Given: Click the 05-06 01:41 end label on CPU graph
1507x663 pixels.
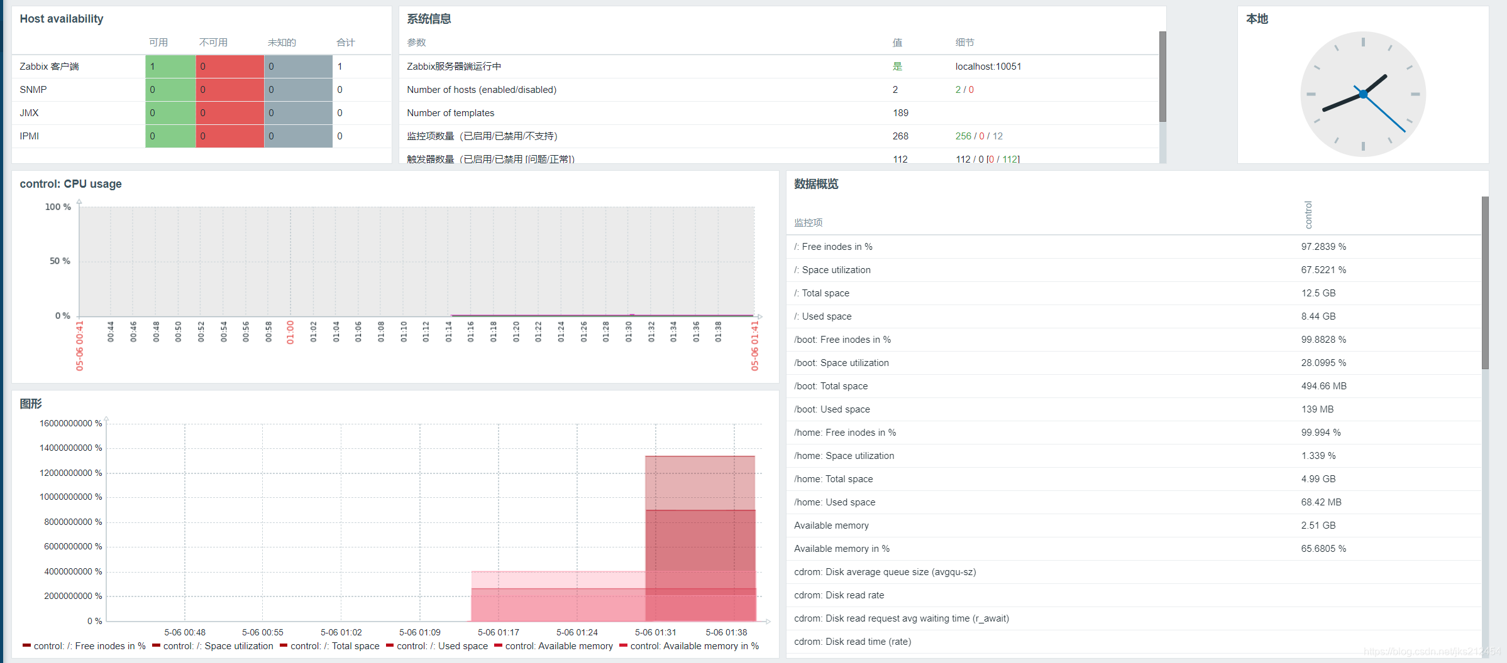Looking at the screenshot, I should tap(755, 345).
